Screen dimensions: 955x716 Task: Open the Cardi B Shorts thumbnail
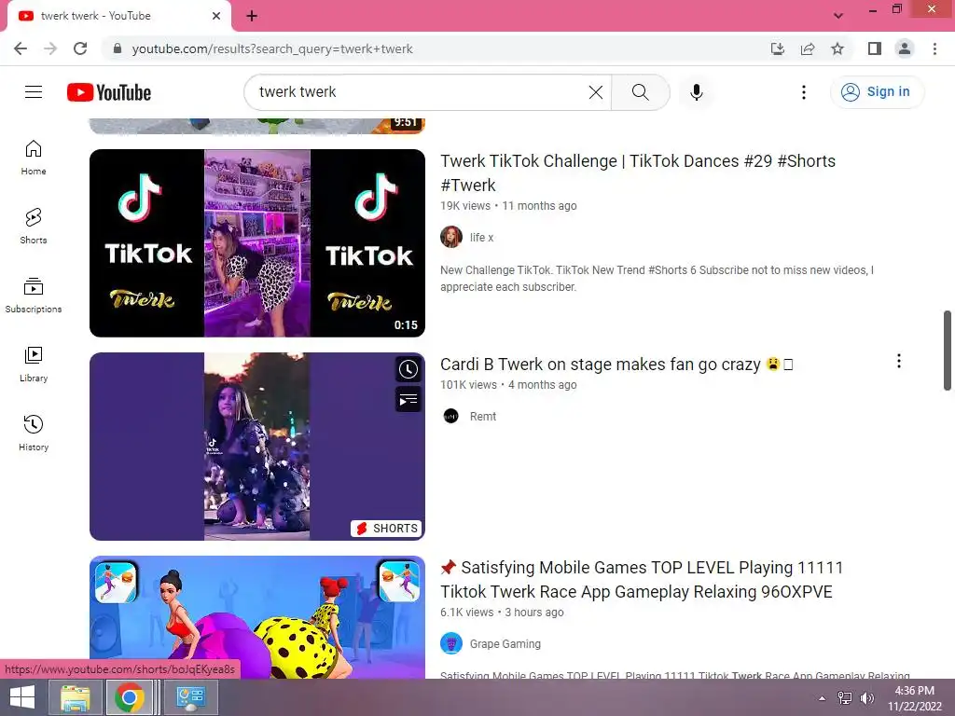pyautogui.click(x=257, y=447)
